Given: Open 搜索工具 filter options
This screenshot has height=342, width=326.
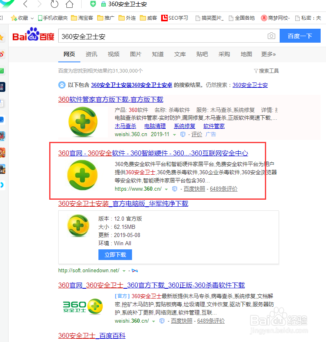Looking at the screenshot, I should 267,71.
